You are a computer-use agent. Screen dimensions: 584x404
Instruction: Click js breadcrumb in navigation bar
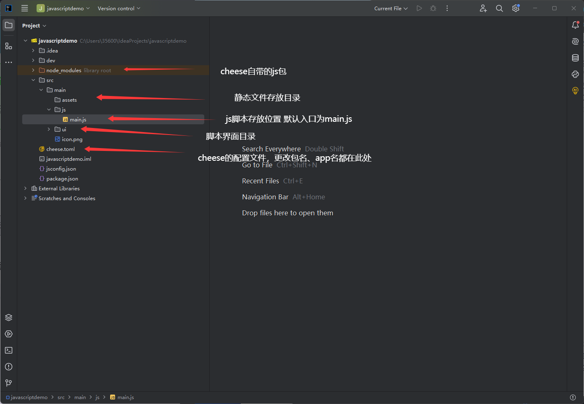(97, 397)
